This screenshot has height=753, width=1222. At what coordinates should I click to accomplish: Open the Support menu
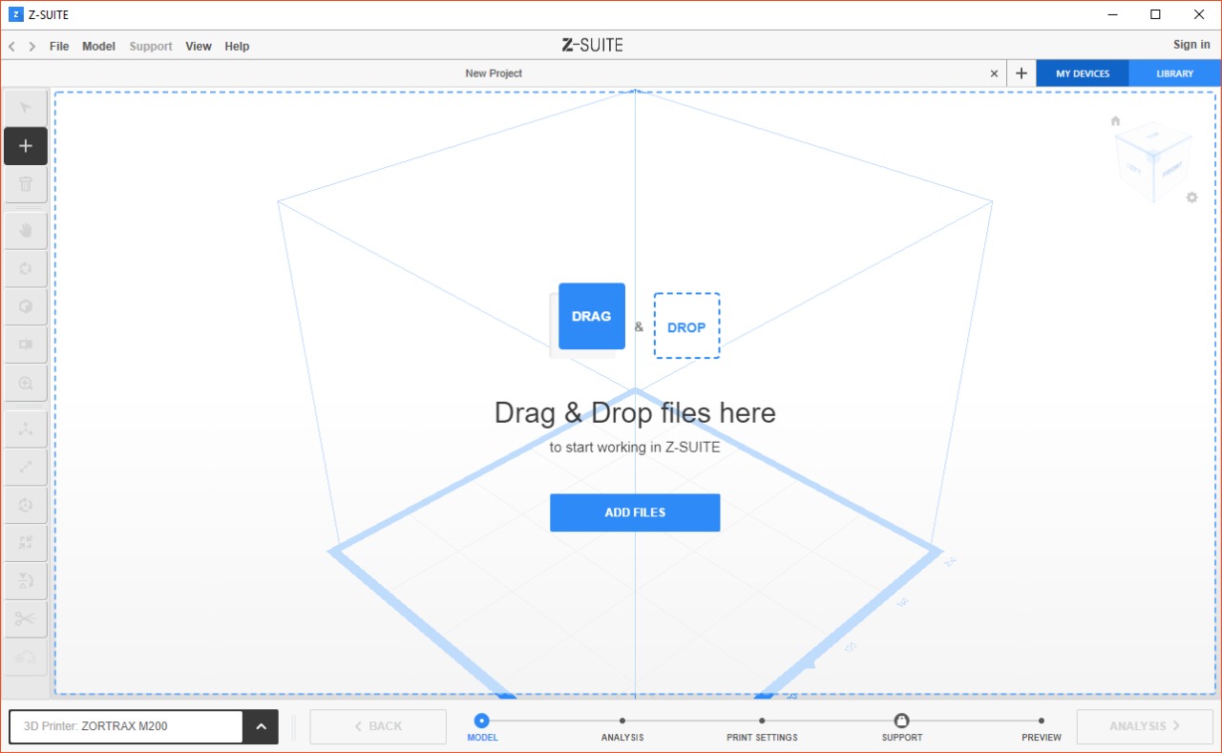[x=151, y=46]
